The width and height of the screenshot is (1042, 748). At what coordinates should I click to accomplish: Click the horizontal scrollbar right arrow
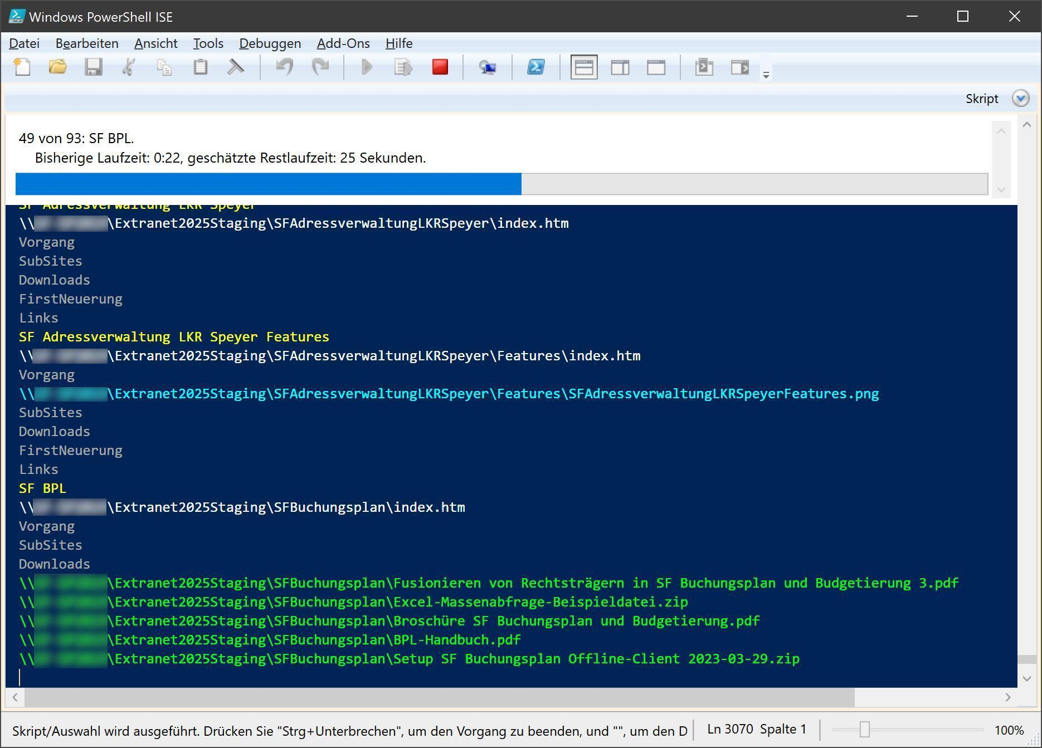tap(1007, 697)
